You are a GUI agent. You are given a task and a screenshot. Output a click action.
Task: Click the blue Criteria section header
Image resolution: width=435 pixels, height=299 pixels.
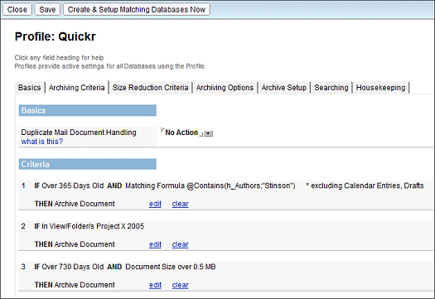point(87,164)
